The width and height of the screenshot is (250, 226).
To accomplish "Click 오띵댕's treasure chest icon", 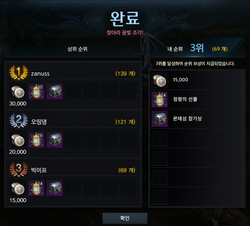I will (55, 140).
